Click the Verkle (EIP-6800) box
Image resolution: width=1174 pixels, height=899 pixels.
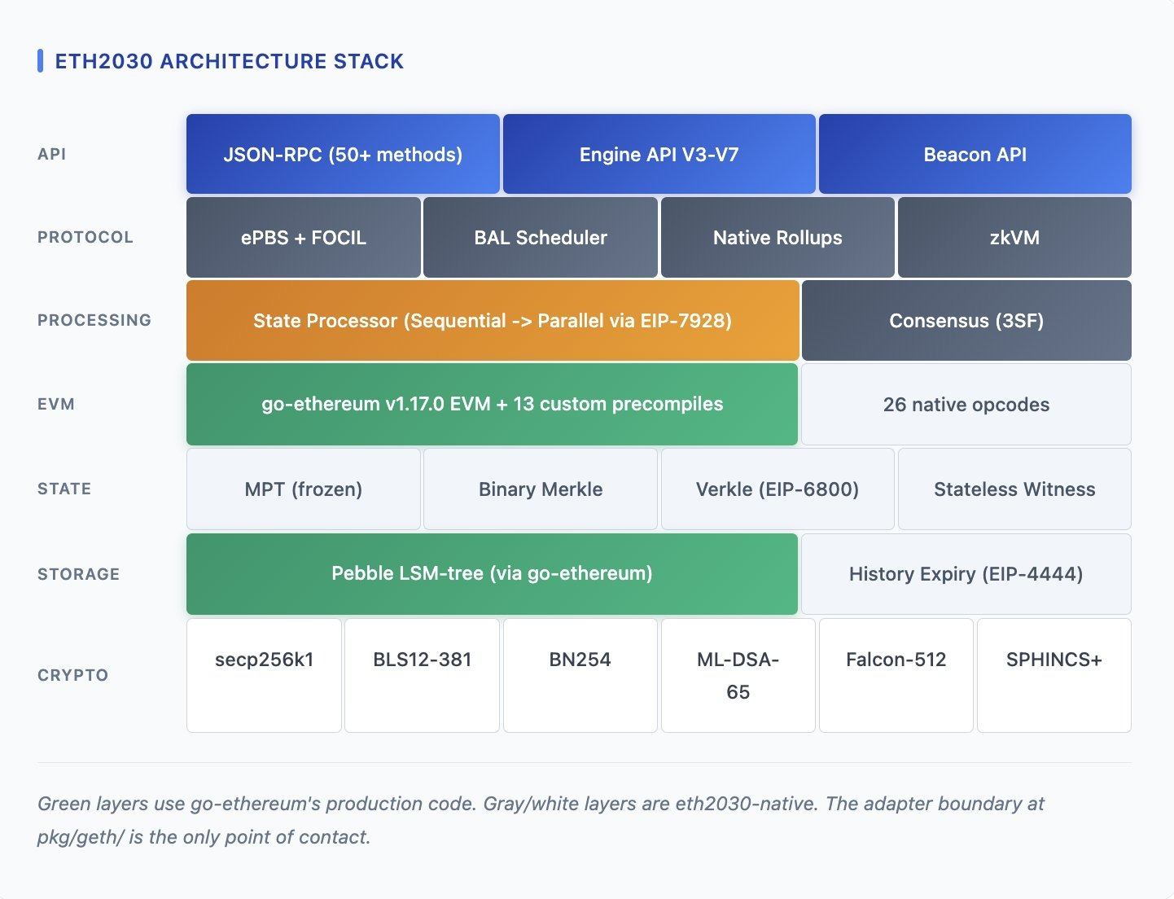(778, 489)
